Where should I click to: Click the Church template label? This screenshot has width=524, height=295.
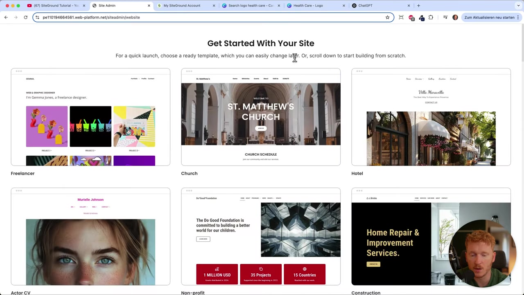[189, 173]
